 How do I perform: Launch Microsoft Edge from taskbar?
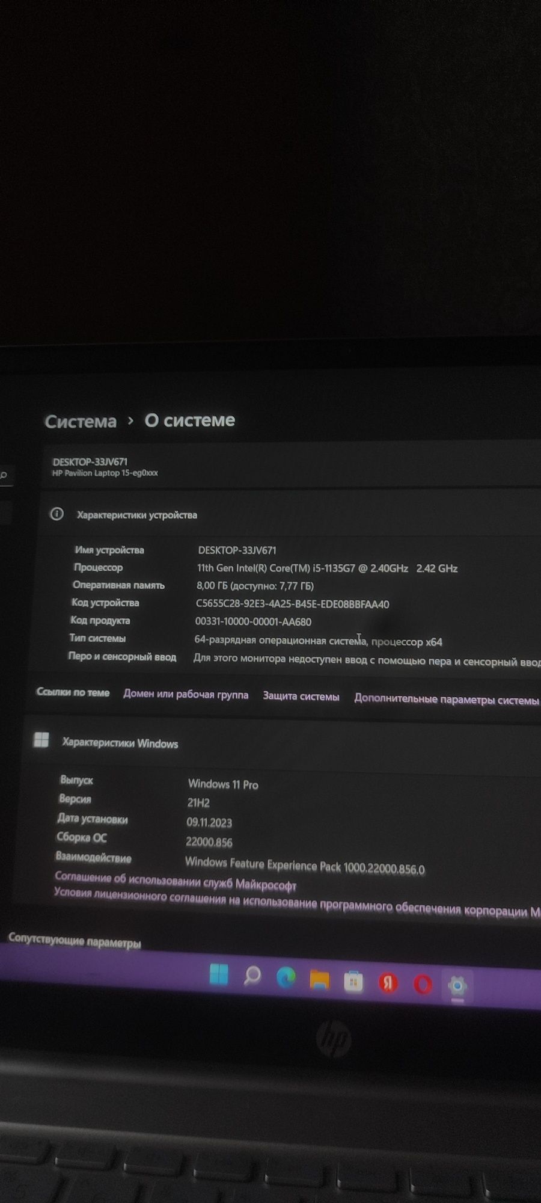tap(286, 979)
